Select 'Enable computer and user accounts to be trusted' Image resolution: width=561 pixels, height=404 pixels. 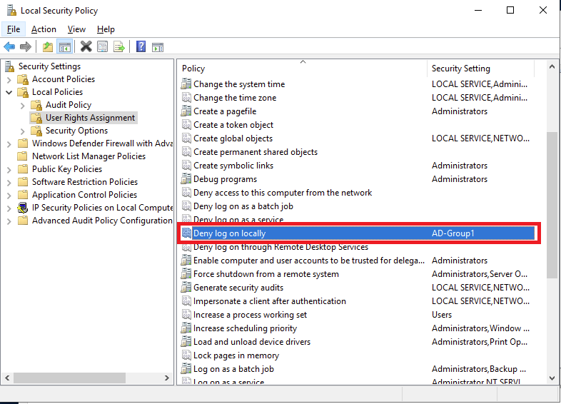pos(309,261)
